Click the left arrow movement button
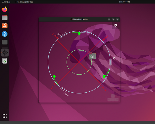155x124 pixels. pos(109,100)
